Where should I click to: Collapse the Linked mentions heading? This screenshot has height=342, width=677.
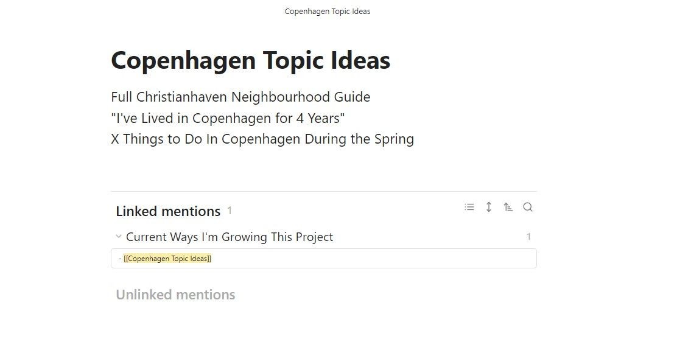168,212
